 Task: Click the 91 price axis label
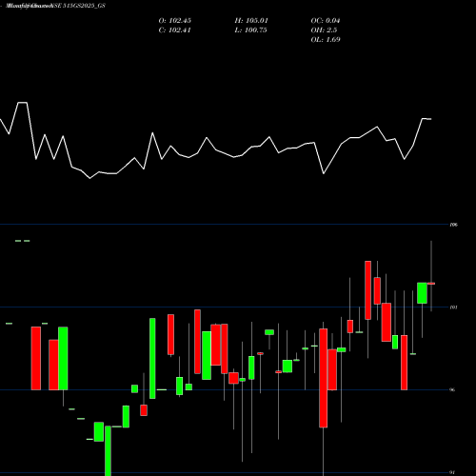pyautogui.click(x=452, y=472)
